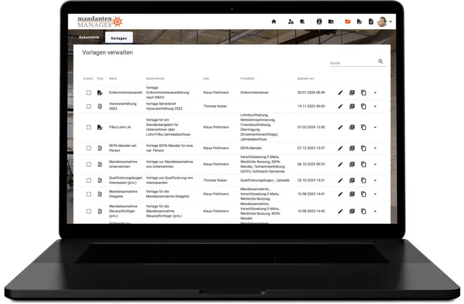
Task: Click the orange folder icon in the top bar
Action: pos(348,21)
